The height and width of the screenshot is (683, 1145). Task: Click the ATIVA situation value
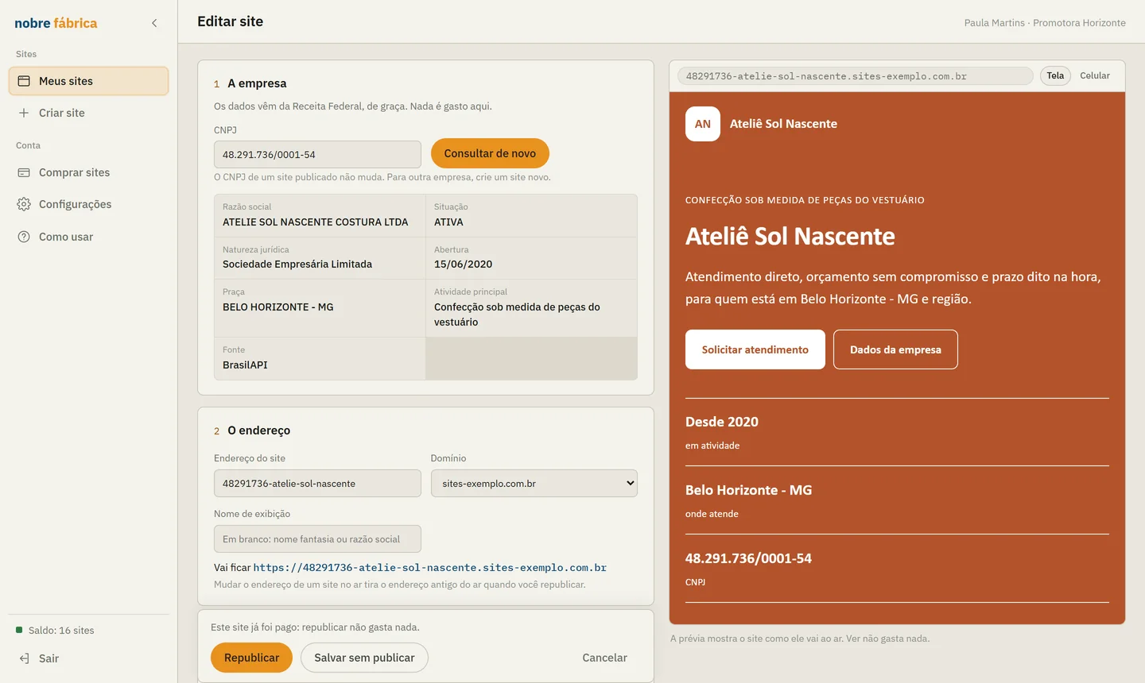click(448, 222)
